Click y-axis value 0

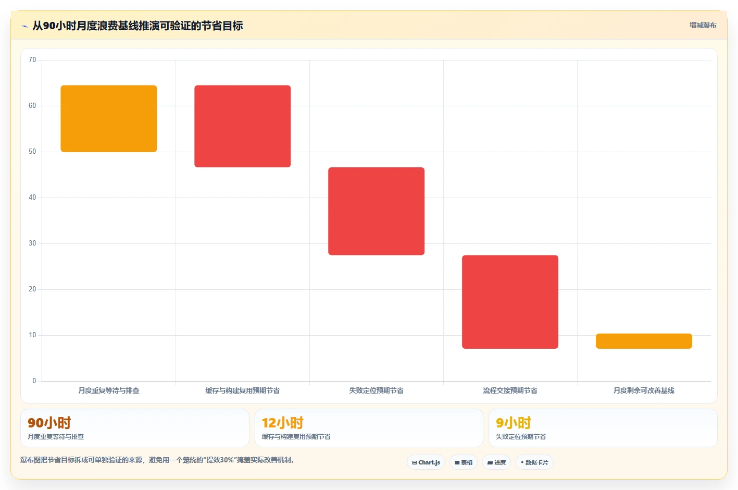[34, 381]
